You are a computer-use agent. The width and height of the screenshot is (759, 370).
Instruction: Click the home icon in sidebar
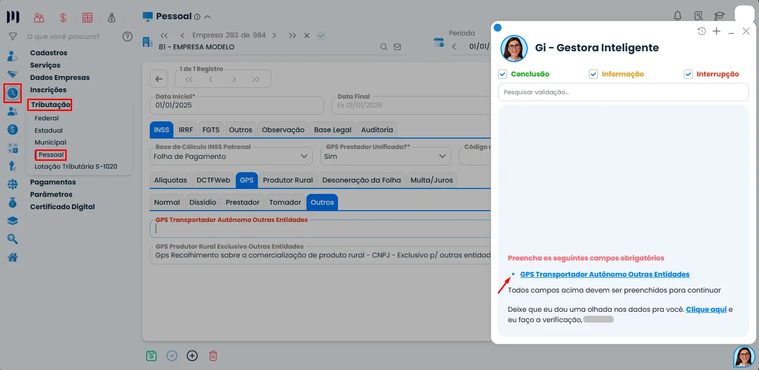tap(13, 257)
